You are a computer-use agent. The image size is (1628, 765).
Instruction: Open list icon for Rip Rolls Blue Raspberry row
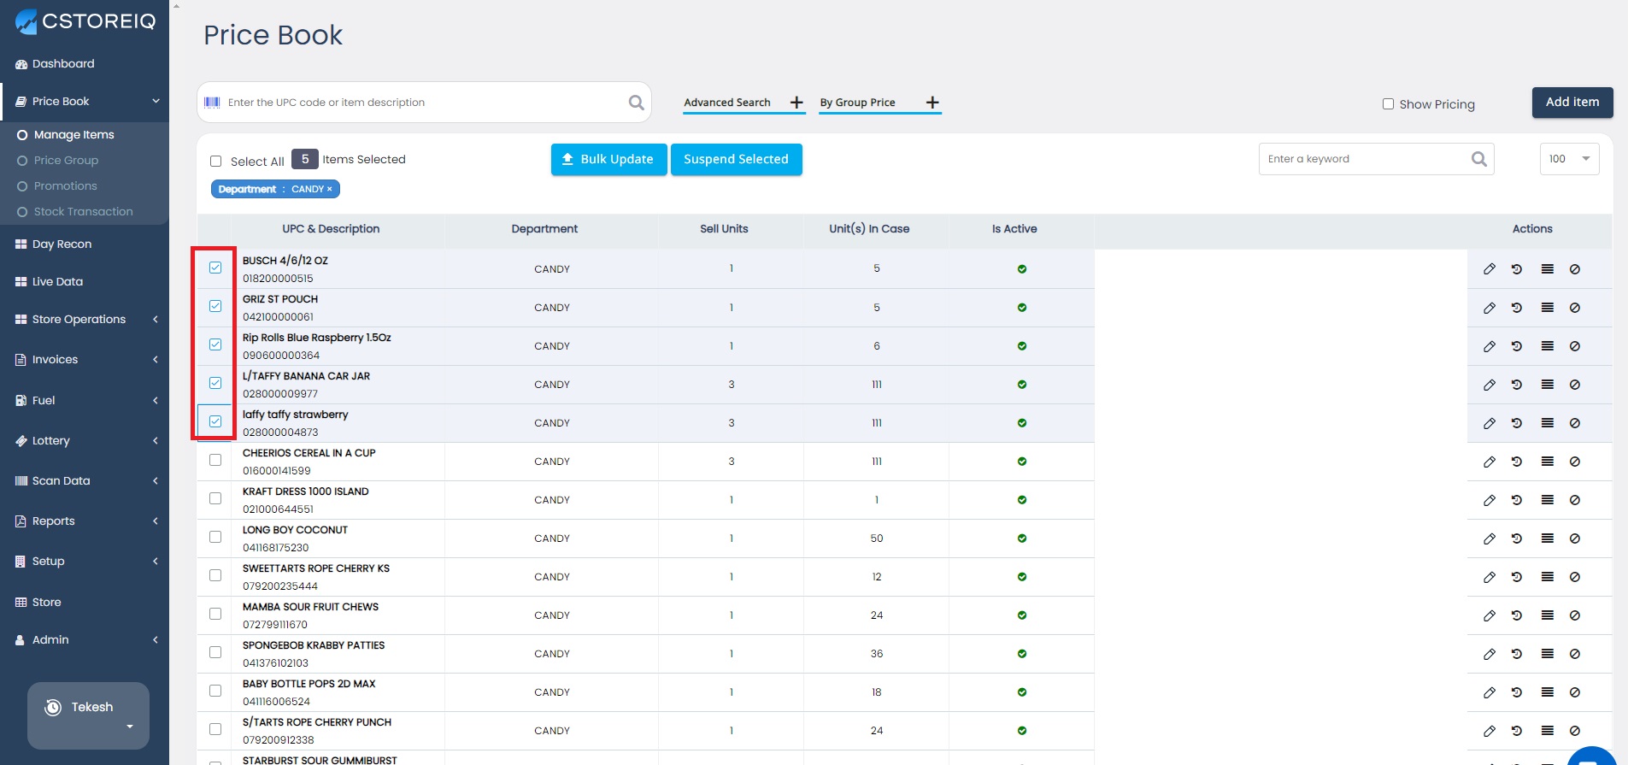coord(1548,346)
